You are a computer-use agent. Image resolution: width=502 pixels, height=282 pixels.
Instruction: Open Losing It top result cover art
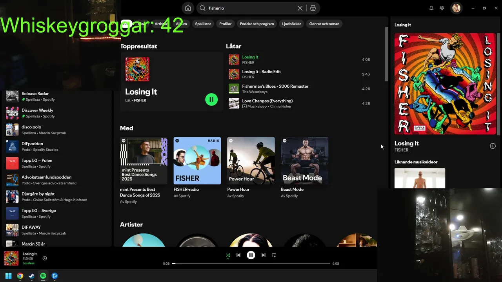137,69
